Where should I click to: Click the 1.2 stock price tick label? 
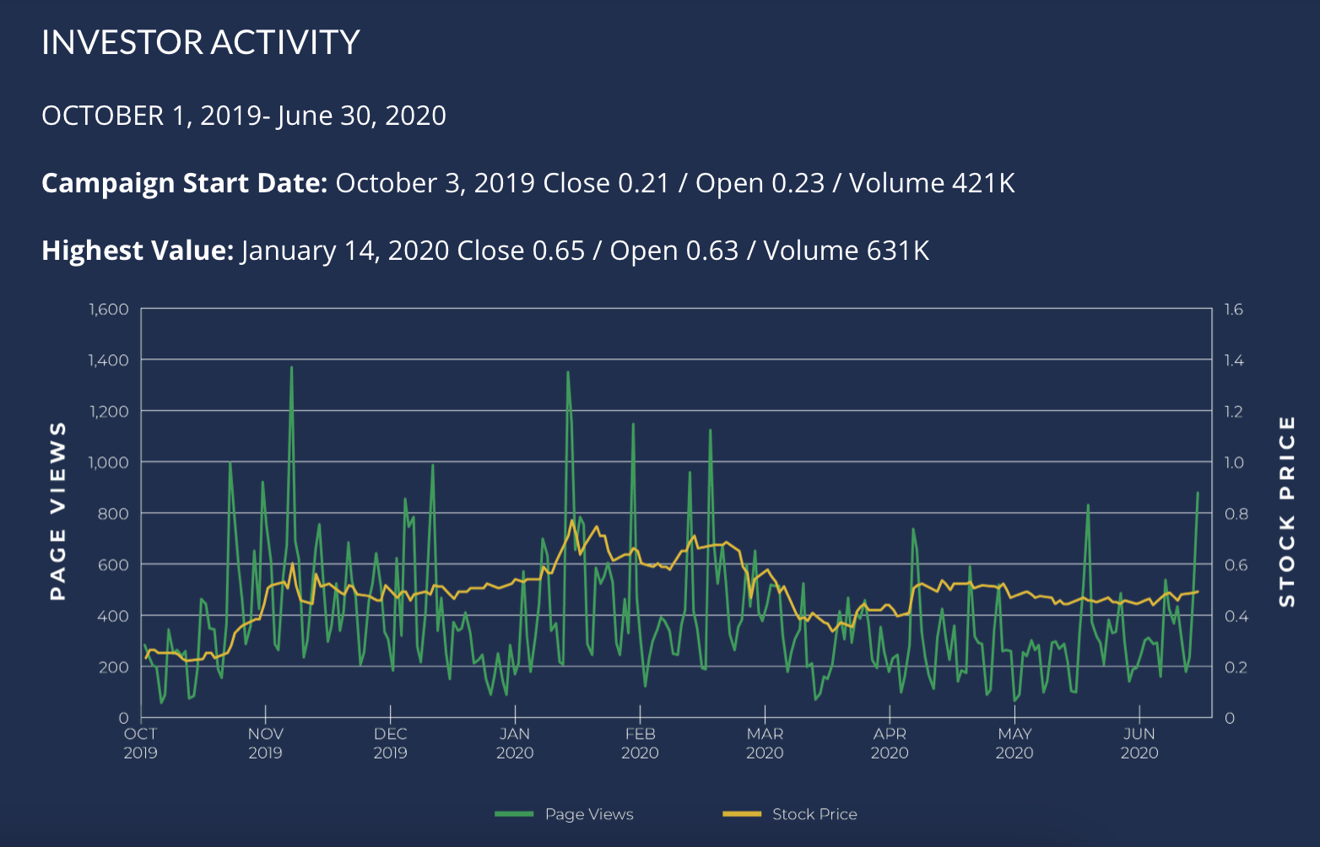(1234, 412)
